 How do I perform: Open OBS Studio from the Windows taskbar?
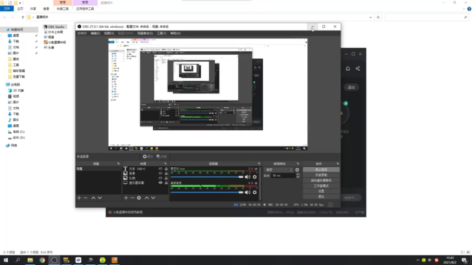(54, 260)
